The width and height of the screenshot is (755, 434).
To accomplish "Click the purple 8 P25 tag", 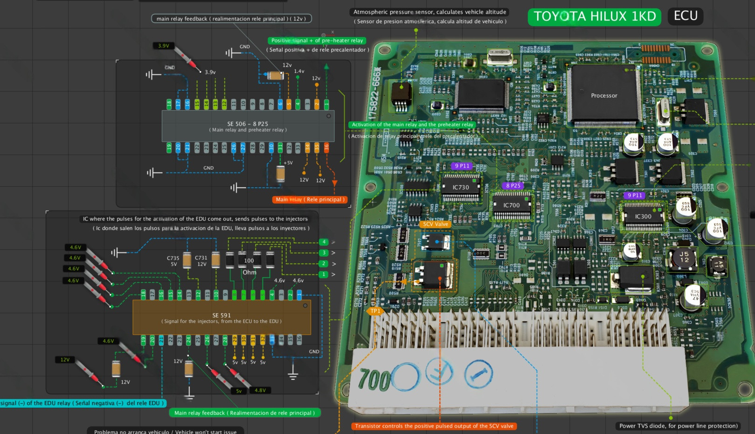I will pos(513,186).
